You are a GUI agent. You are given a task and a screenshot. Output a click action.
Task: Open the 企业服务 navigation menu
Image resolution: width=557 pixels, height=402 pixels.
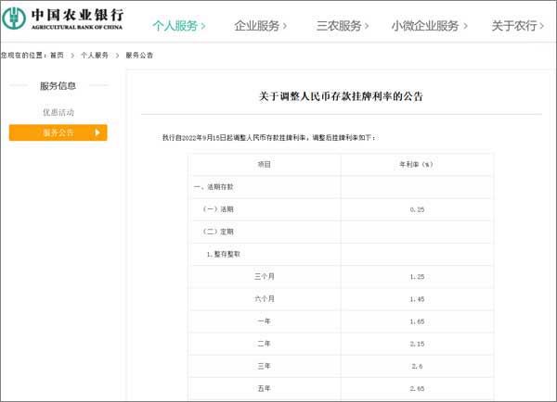point(260,26)
